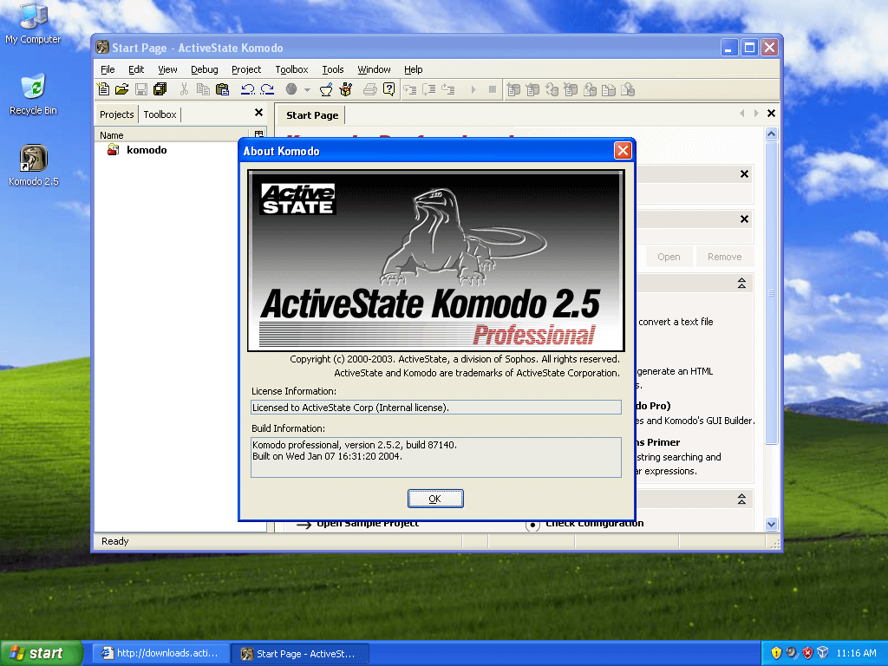Switch to the Toolbox tab
Viewport: 888px width, 666px height.
click(x=160, y=114)
